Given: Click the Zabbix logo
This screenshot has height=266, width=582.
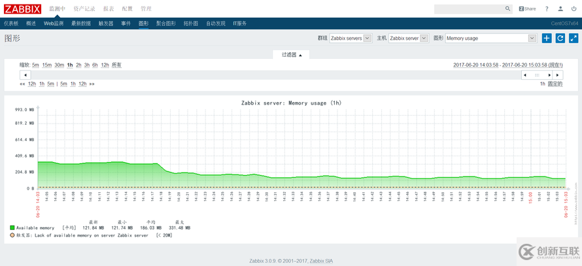Looking at the screenshot, I should click(23, 9).
